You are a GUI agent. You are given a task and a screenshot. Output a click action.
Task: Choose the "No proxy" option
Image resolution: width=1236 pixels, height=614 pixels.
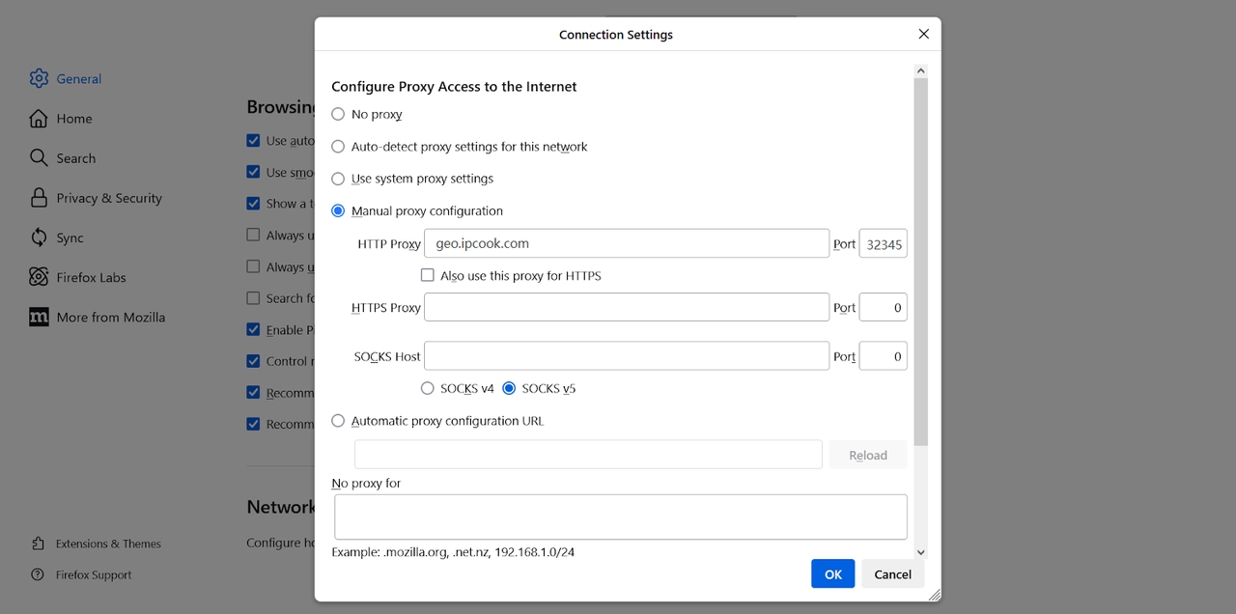pyautogui.click(x=338, y=114)
